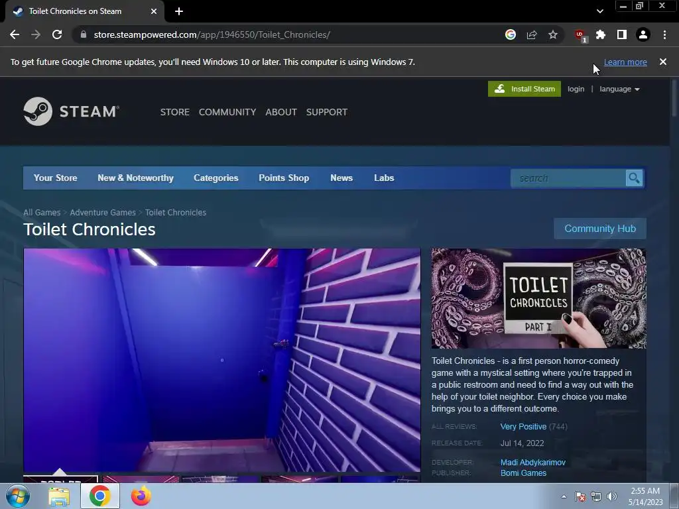679x509 pixels.
Task: Open File Explorer from the taskbar
Action: [59, 496]
